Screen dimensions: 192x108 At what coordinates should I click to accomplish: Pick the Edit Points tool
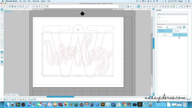[2, 12]
